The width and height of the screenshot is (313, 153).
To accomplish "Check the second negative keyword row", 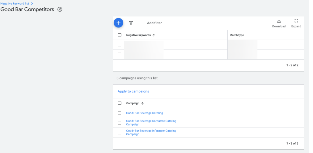I will tap(120, 55).
